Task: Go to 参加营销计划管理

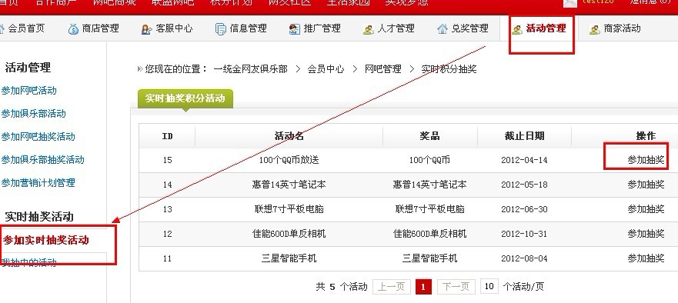Action: coord(38,183)
